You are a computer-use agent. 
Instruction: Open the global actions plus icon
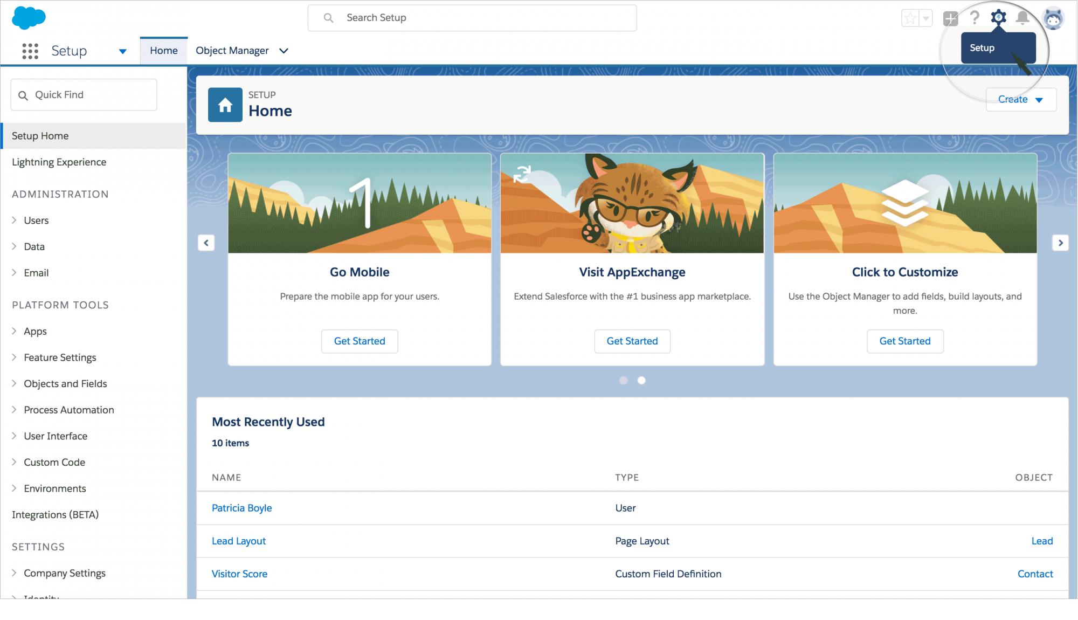(x=950, y=18)
